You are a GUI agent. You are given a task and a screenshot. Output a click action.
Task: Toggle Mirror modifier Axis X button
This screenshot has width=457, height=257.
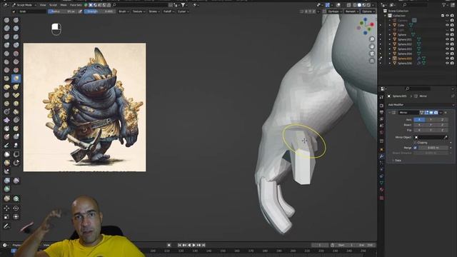click(x=419, y=119)
